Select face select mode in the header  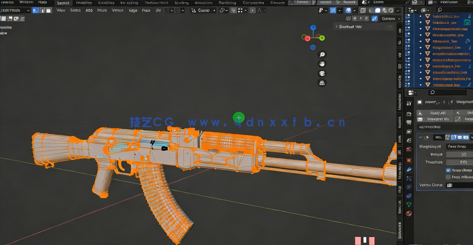point(49,10)
